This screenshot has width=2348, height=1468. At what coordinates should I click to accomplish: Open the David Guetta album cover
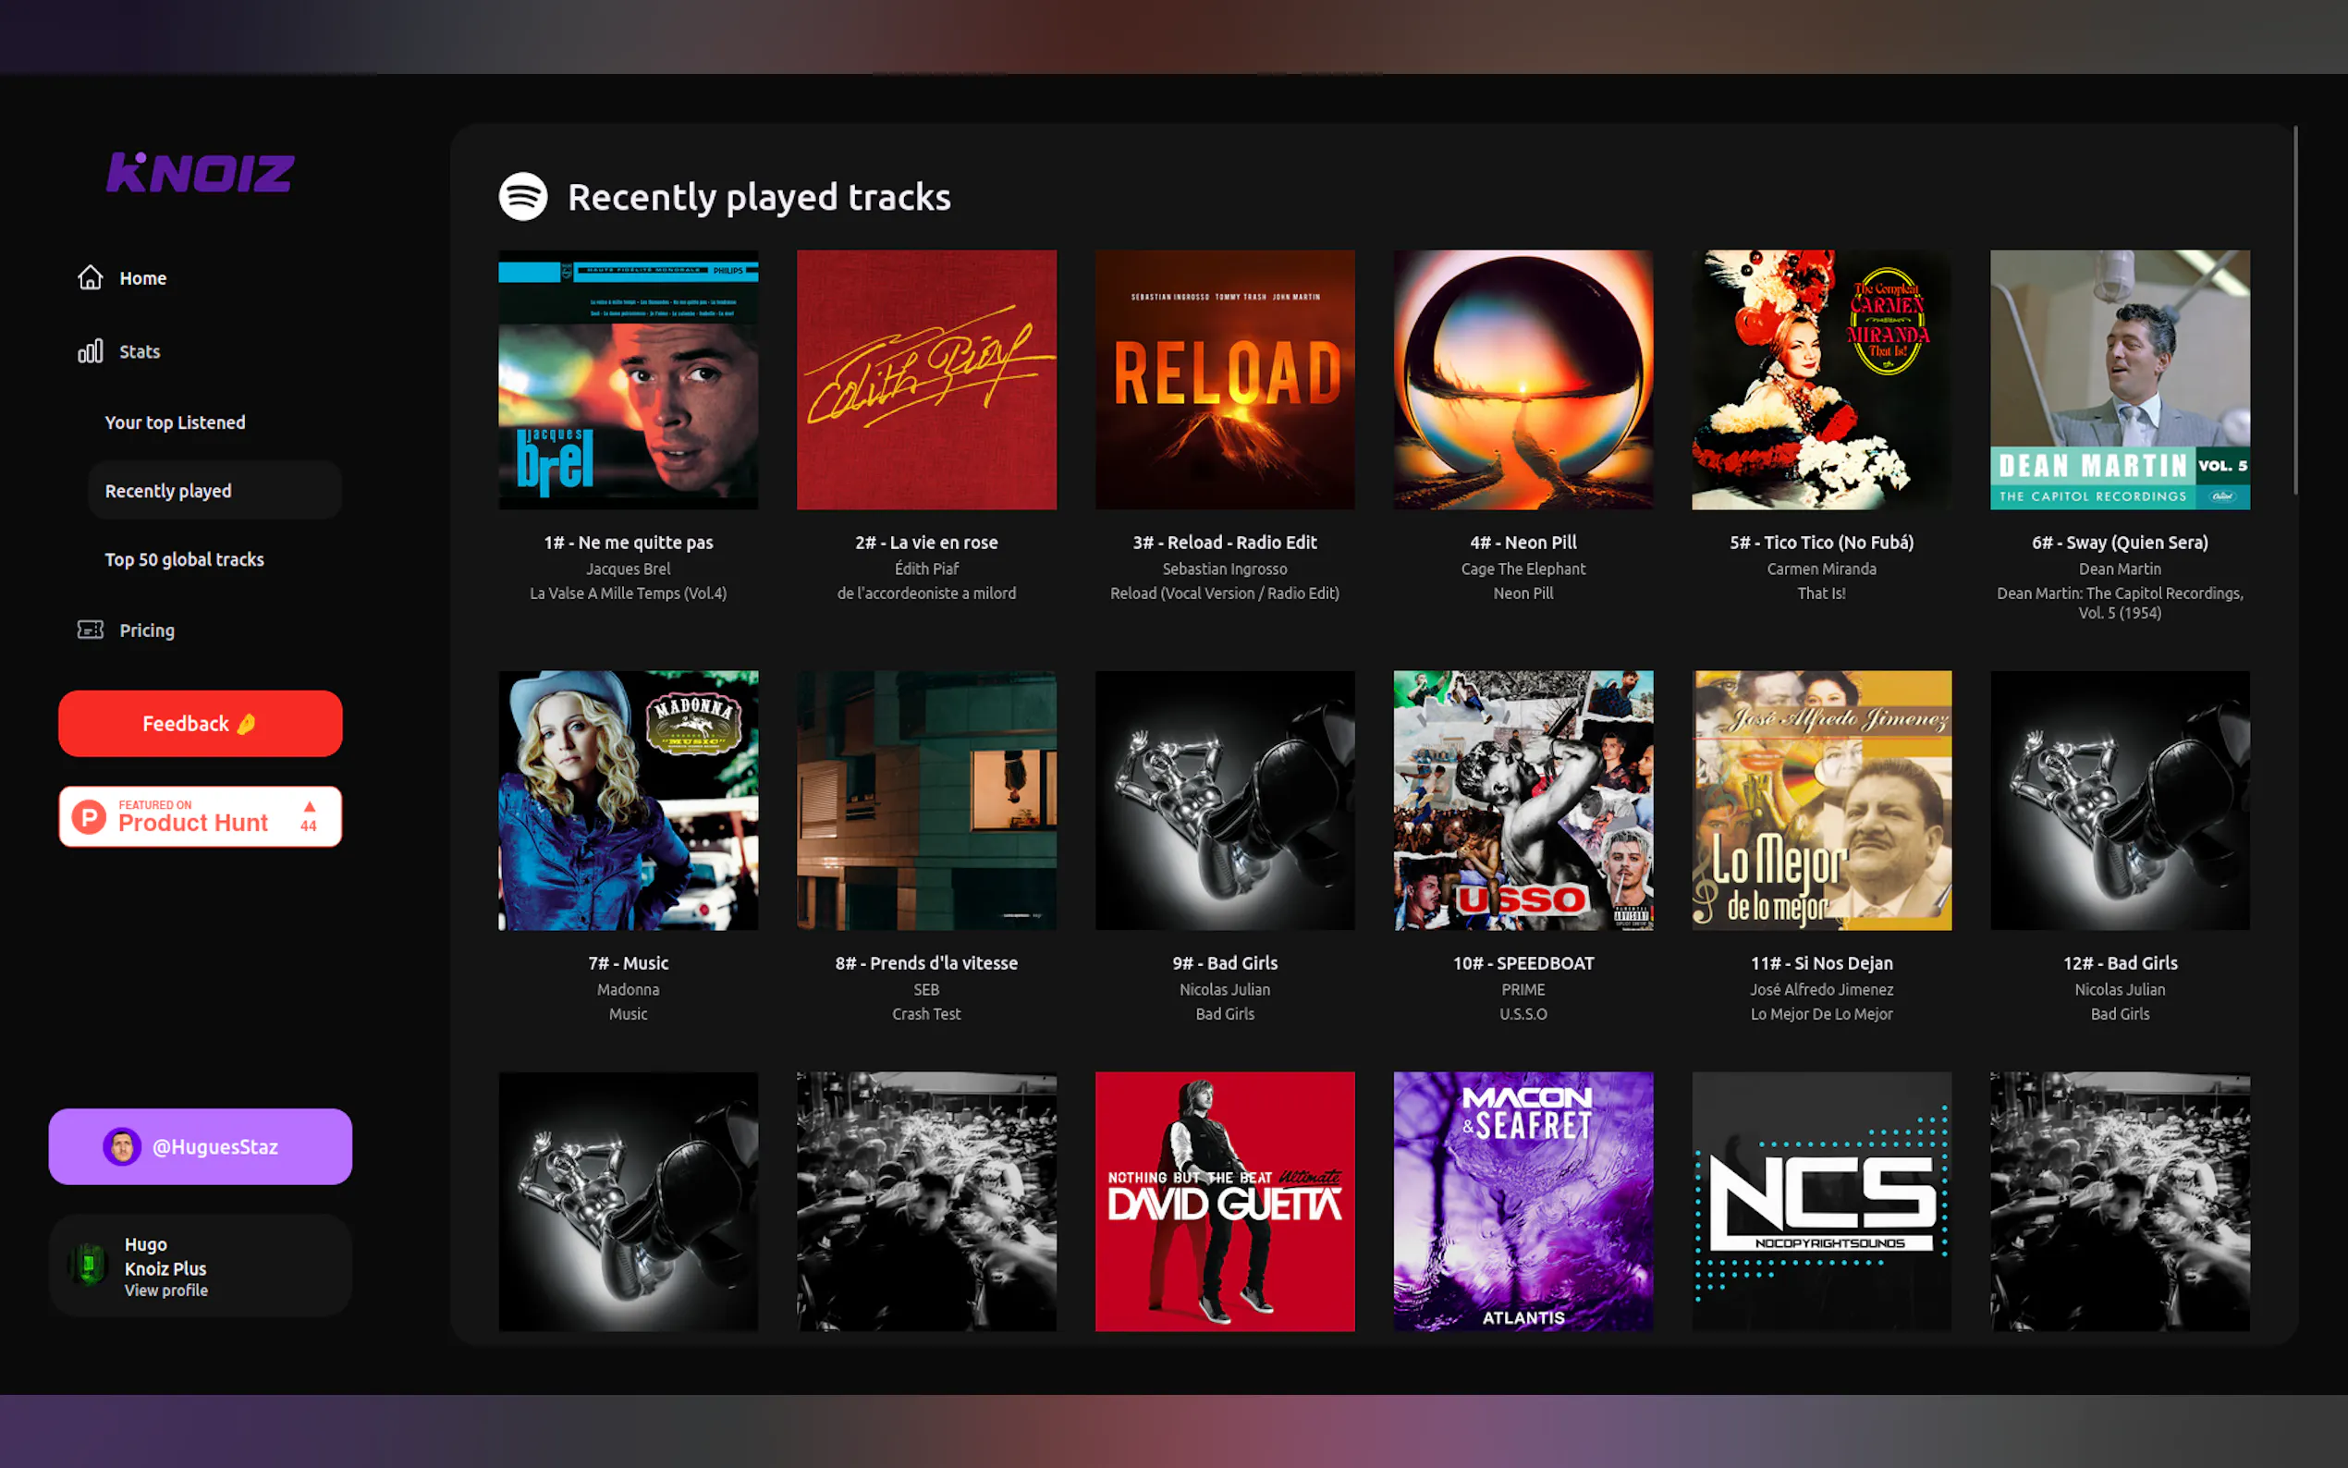(x=1225, y=1201)
